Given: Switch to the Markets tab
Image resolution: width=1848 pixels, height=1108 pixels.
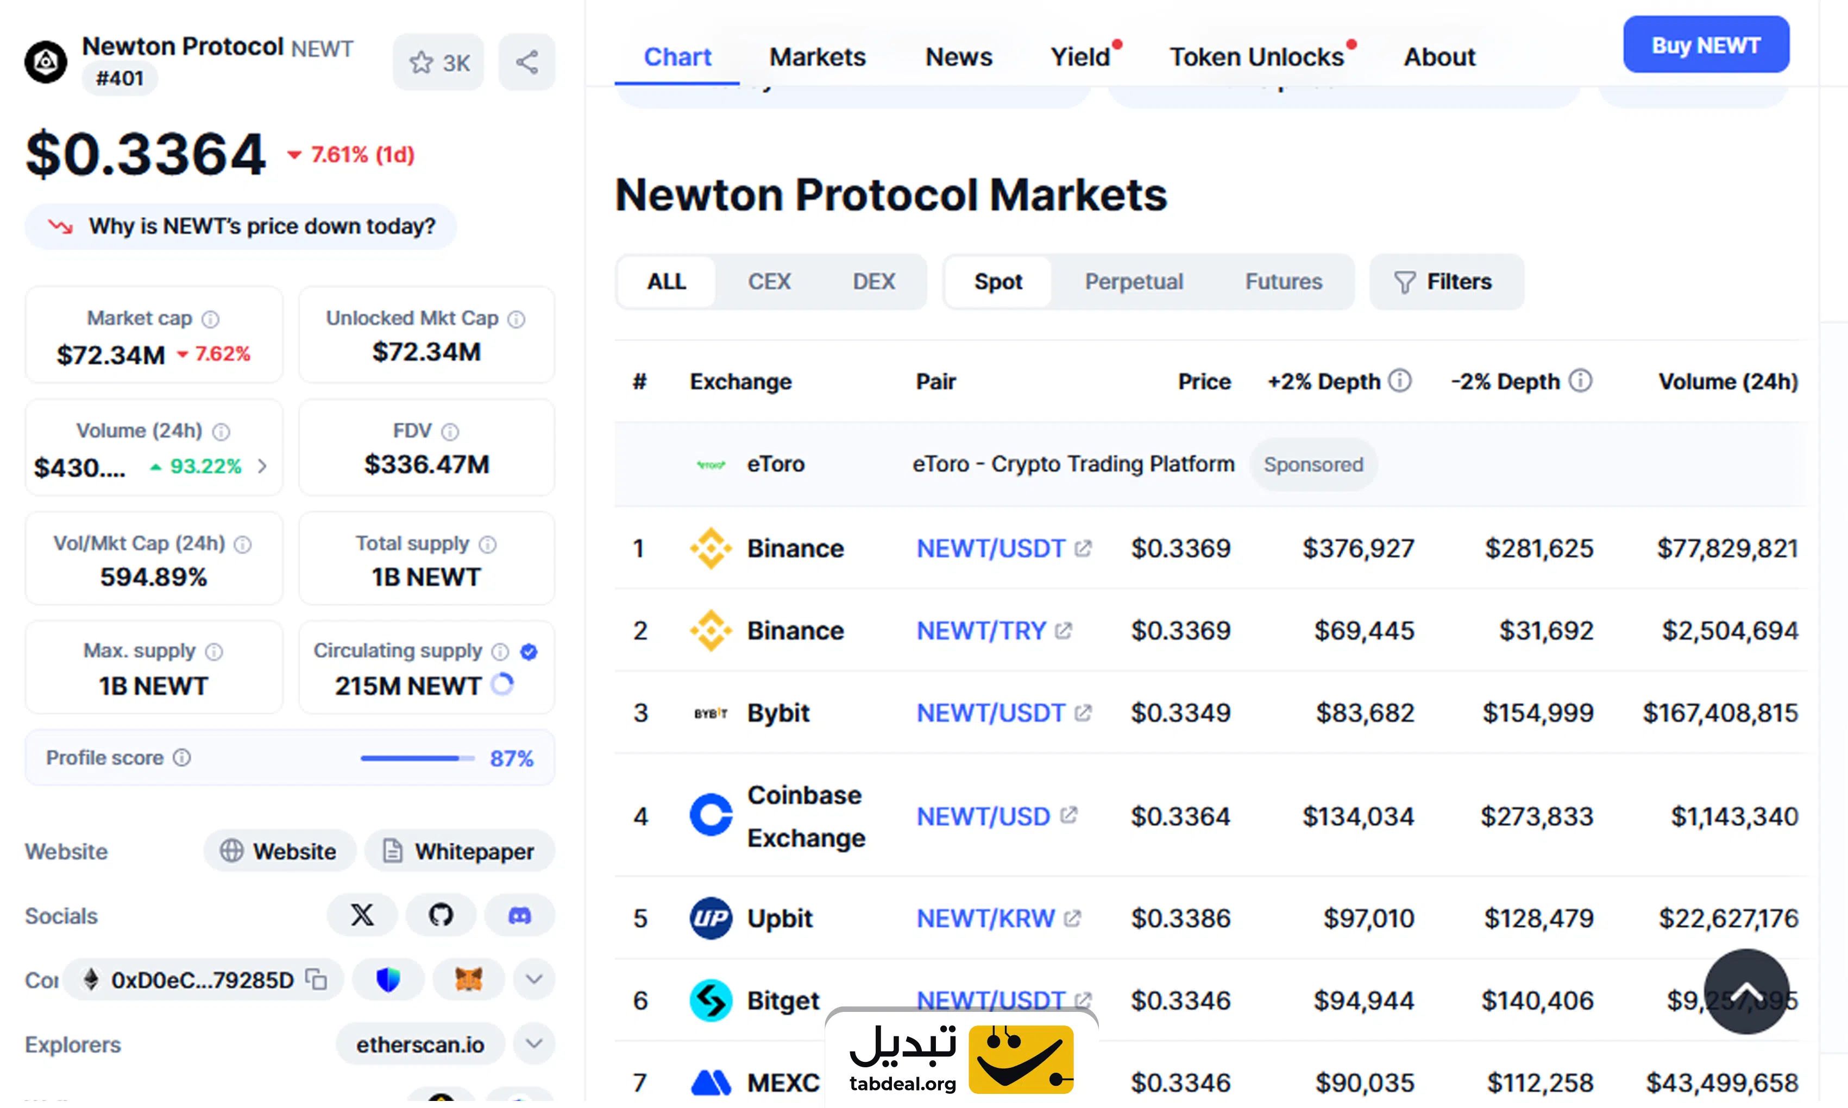Looking at the screenshot, I should (817, 57).
